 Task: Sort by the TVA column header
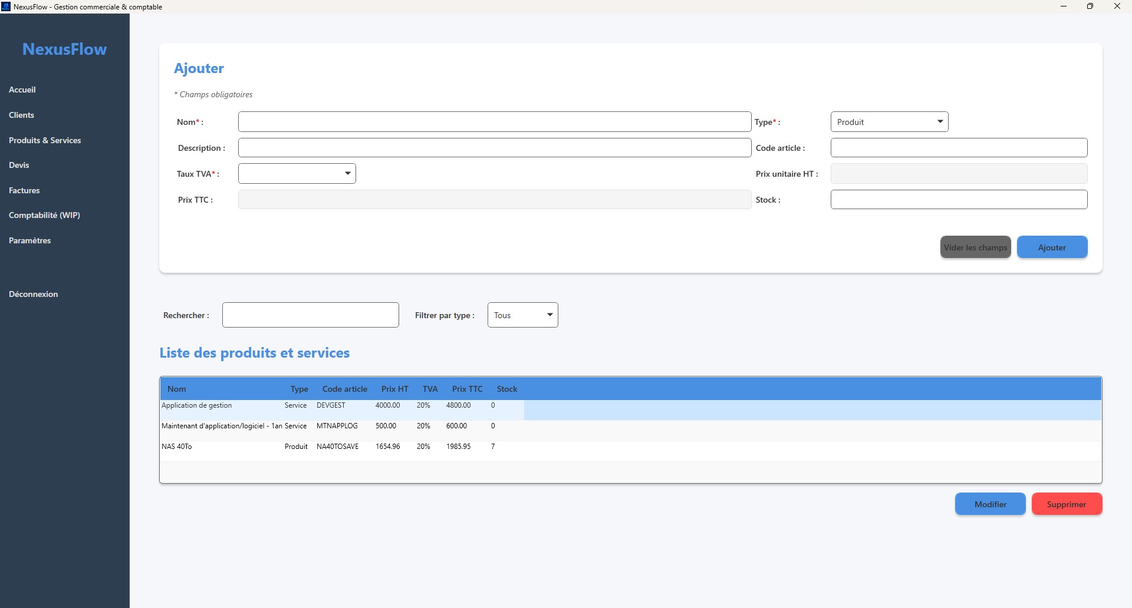(x=430, y=389)
